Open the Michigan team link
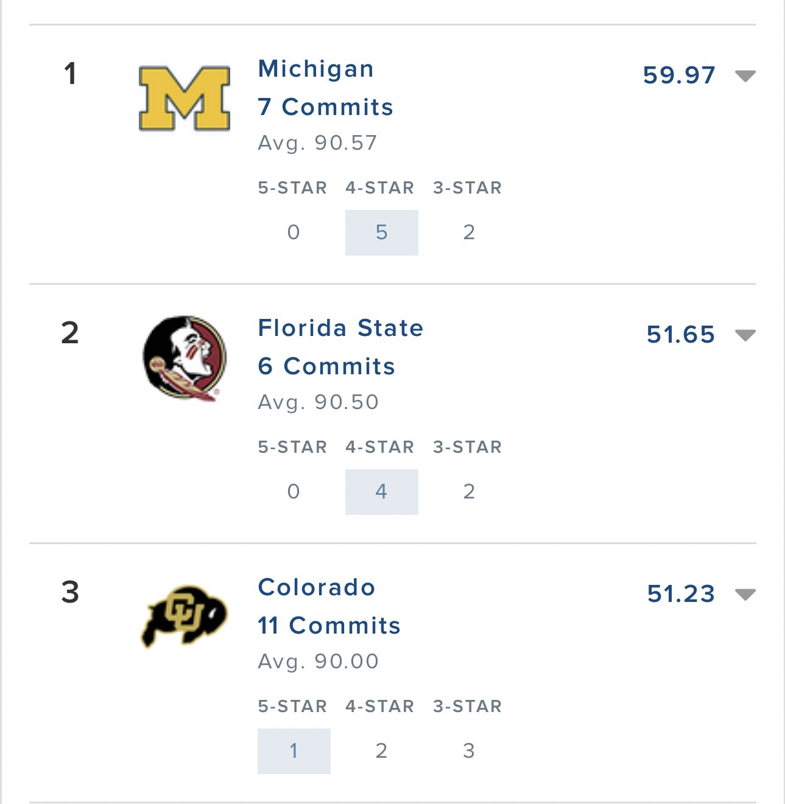Screen dimensions: 785x804 [x=315, y=69]
